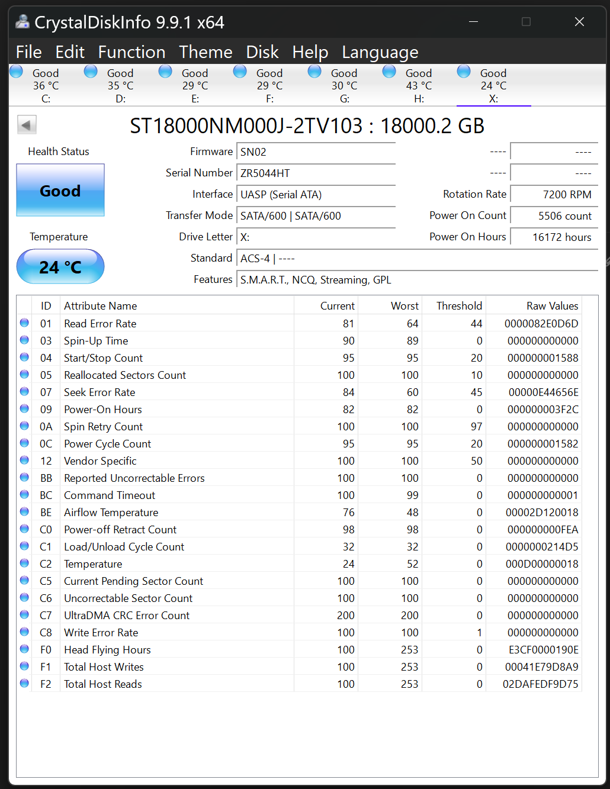Click the Interface field UASP (Serial ATA)
The image size is (610, 789).
click(316, 195)
